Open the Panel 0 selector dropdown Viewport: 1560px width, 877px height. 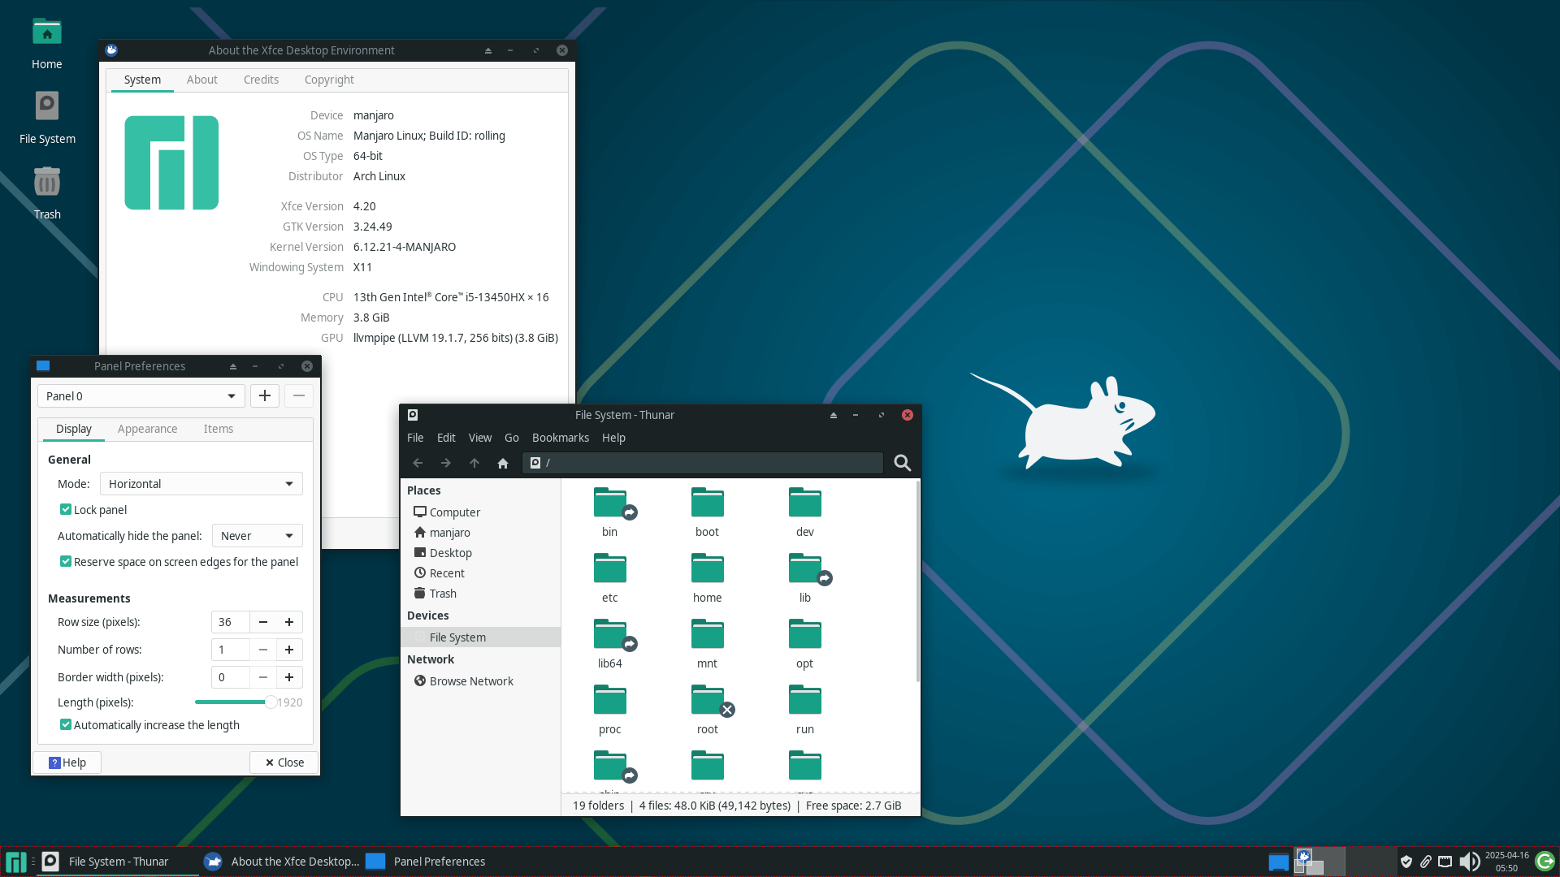(141, 395)
